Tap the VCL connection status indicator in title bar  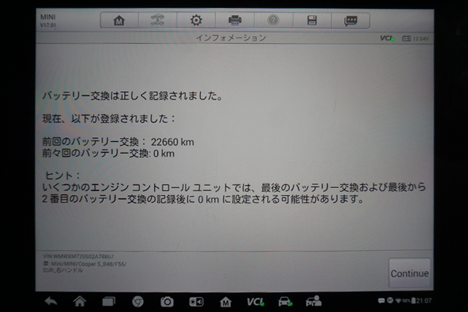(x=387, y=38)
